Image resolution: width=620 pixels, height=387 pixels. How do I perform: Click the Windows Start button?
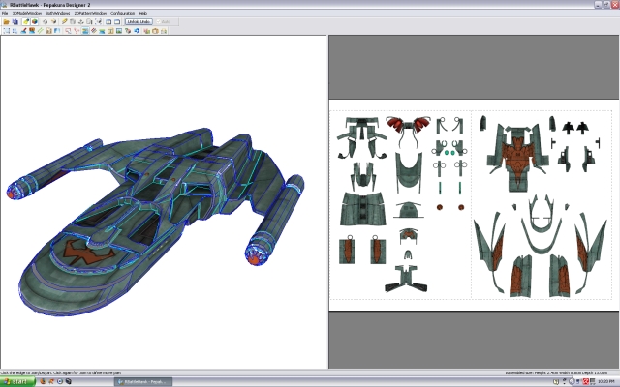[17, 381]
